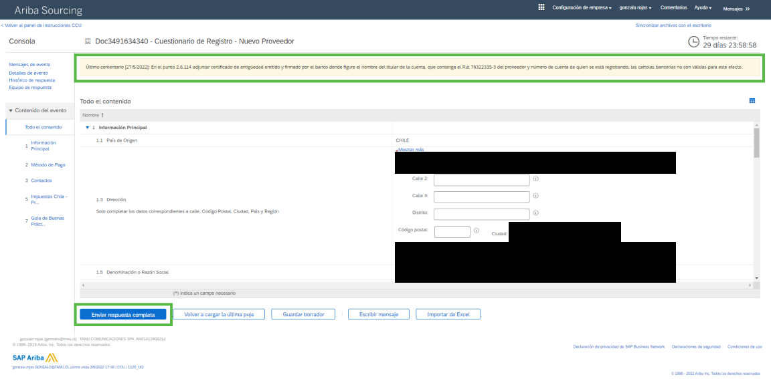Expand messages panel double-chevron icon

coord(748,9)
